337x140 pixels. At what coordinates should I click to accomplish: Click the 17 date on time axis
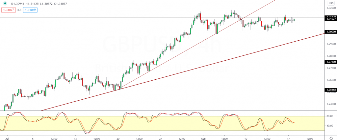[289, 138]
